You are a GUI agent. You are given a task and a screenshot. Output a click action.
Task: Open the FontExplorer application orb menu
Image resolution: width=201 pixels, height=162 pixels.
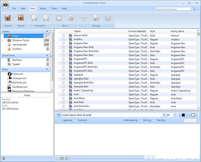[5, 5]
